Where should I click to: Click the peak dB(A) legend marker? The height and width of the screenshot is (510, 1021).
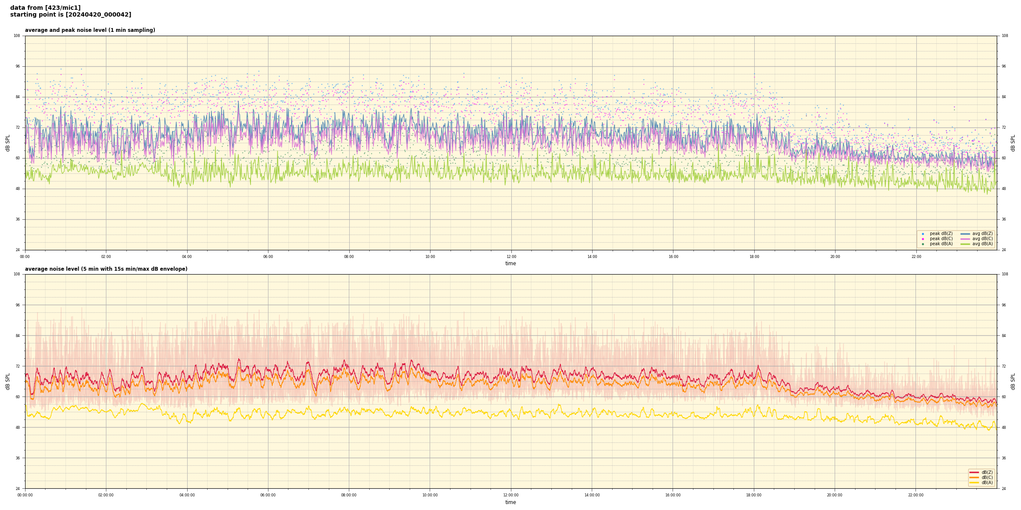(923, 244)
